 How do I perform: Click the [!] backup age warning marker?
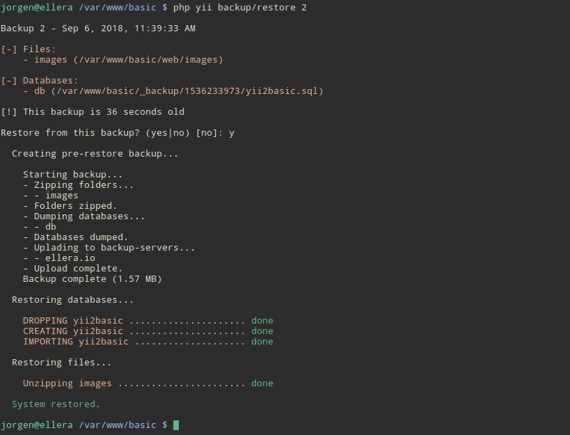[9, 111]
